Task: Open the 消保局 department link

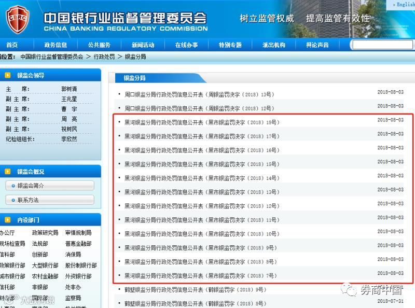Action: point(73,255)
